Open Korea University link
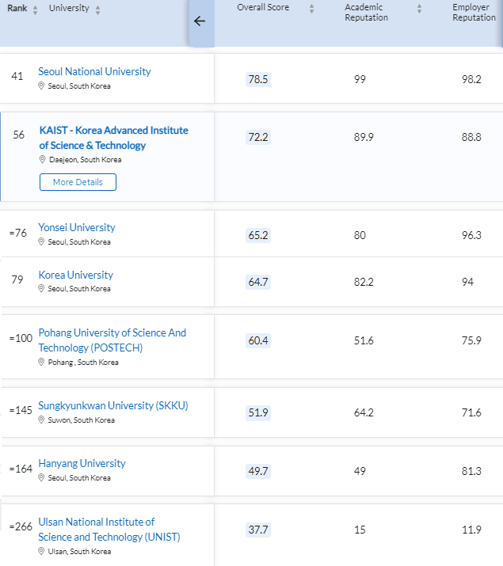 pyautogui.click(x=76, y=275)
